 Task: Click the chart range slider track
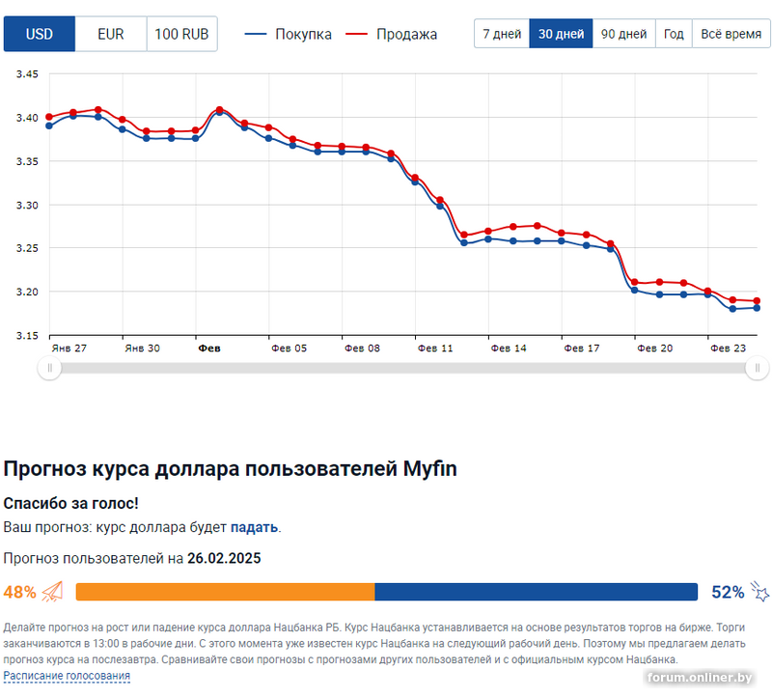click(x=403, y=368)
